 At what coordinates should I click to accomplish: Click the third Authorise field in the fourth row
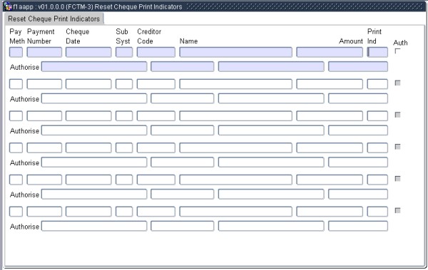[x=271, y=162]
